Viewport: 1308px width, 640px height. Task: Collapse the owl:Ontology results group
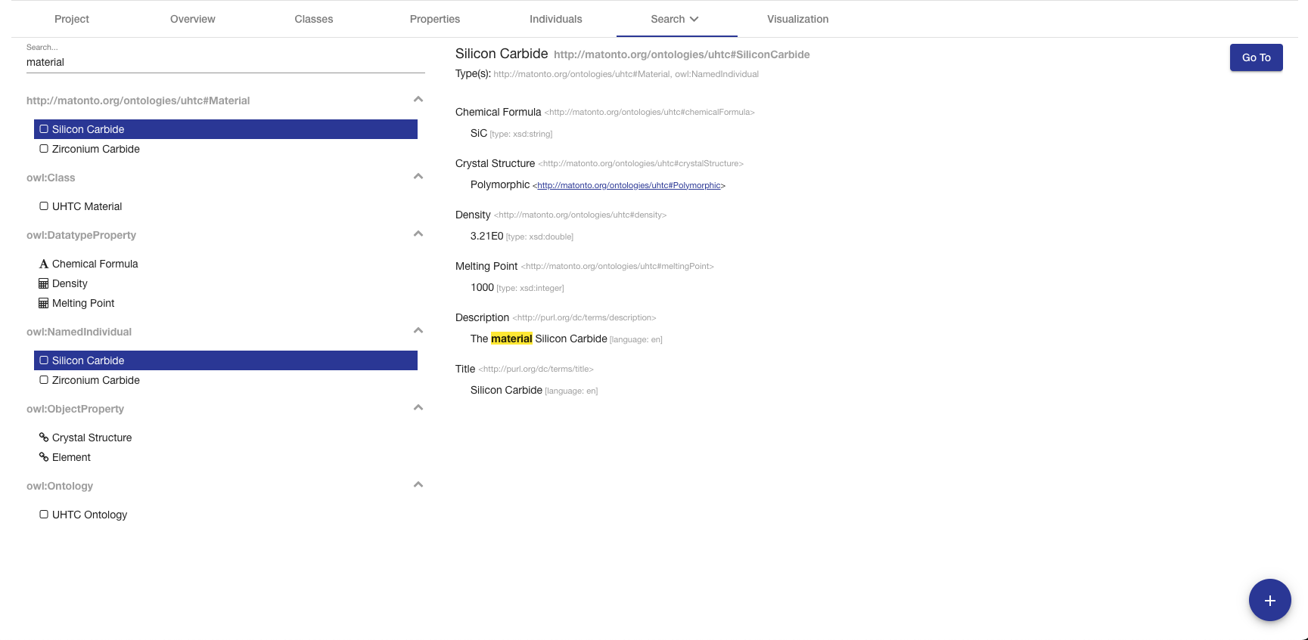tap(418, 485)
